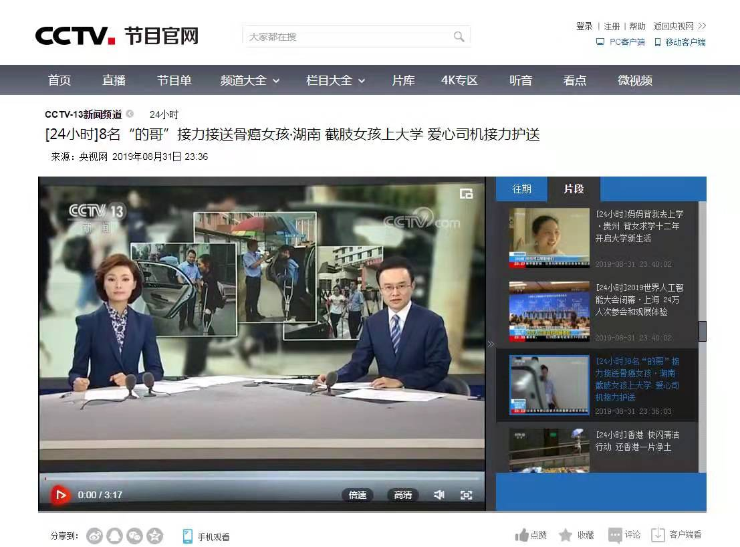The height and width of the screenshot is (547, 740).
Task: Click the 手机观看 phone icon
Action: click(x=187, y=536)
